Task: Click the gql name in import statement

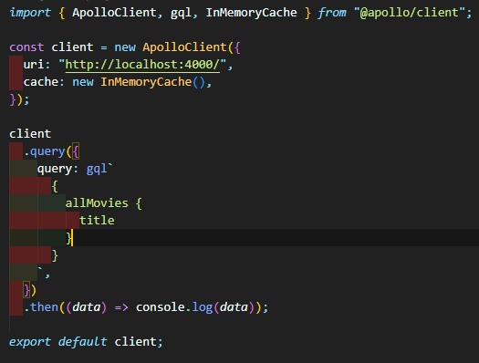Action: coord(181,13)
